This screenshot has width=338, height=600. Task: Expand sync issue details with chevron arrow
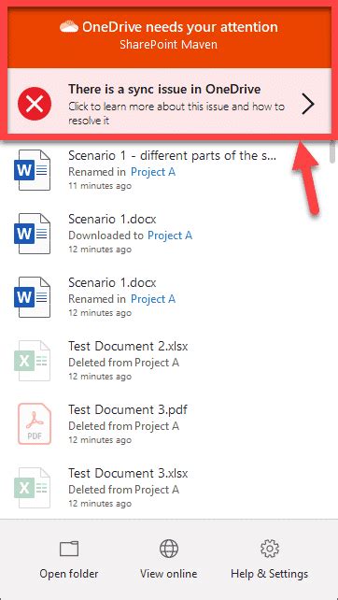308,104
